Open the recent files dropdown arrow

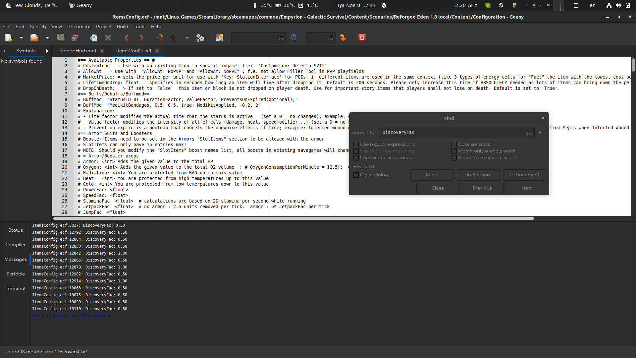click(x=47, y=38)
